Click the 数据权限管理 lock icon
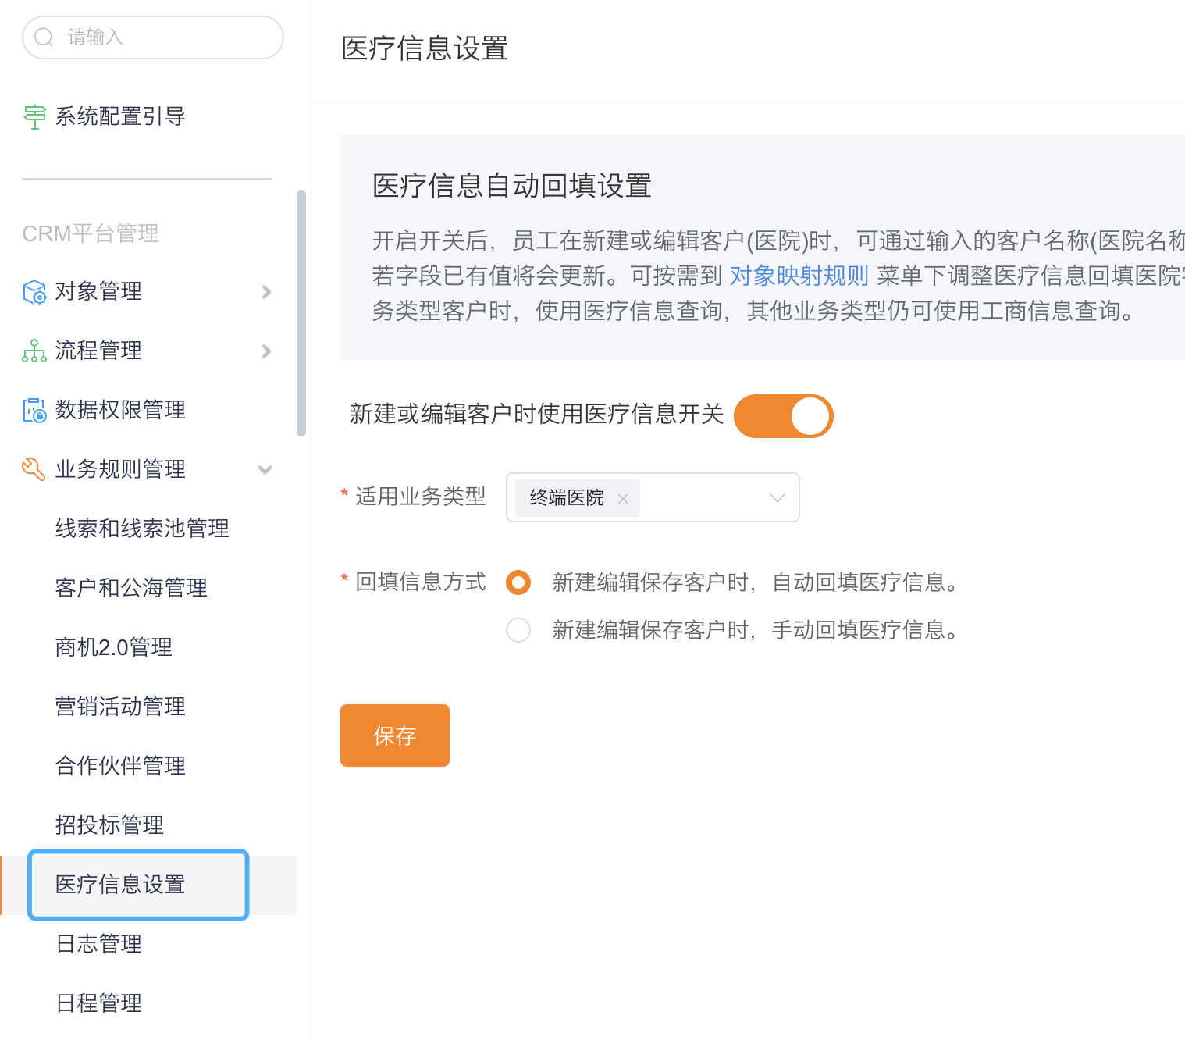The image size is (1185, 1040). [x=34, y=411]
